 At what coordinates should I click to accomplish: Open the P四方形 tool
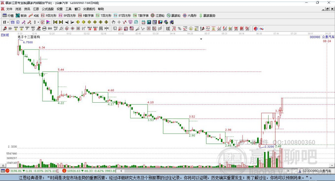coord(49,16)
